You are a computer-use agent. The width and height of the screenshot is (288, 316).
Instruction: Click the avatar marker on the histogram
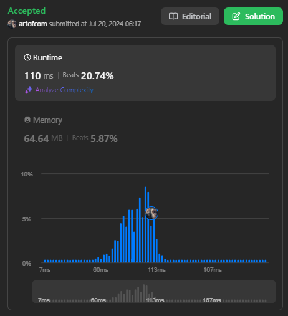151,213
